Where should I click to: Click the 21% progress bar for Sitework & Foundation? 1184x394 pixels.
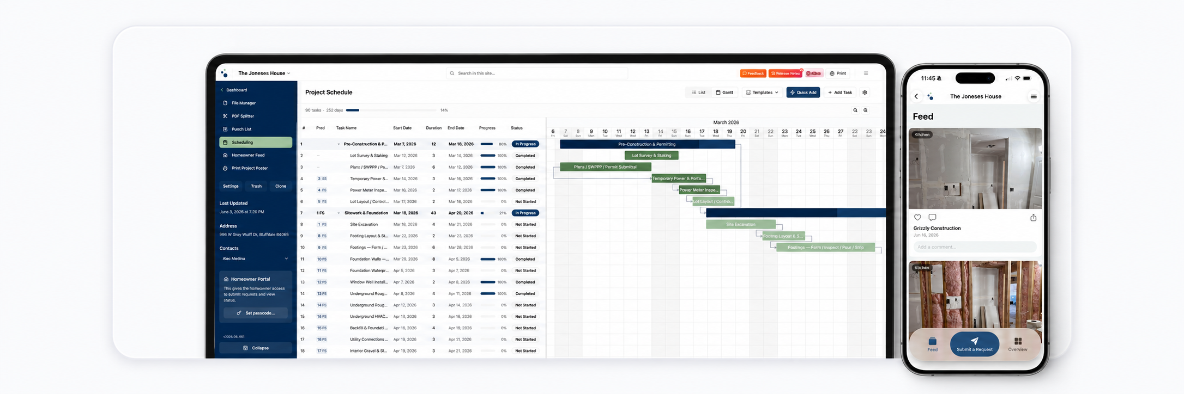coord(489,213)
